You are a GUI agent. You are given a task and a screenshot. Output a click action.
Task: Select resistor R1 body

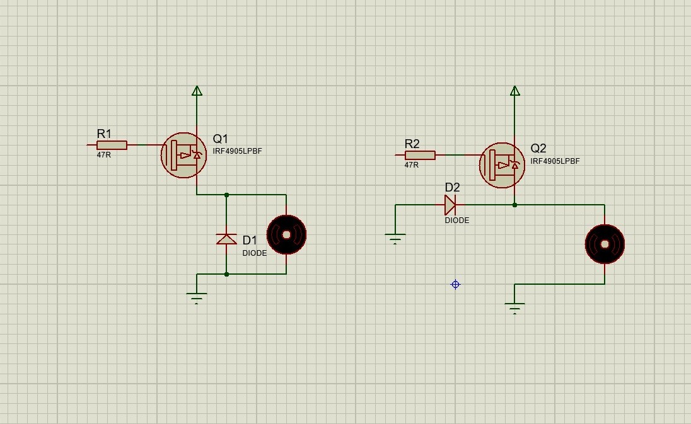point(112,145)
